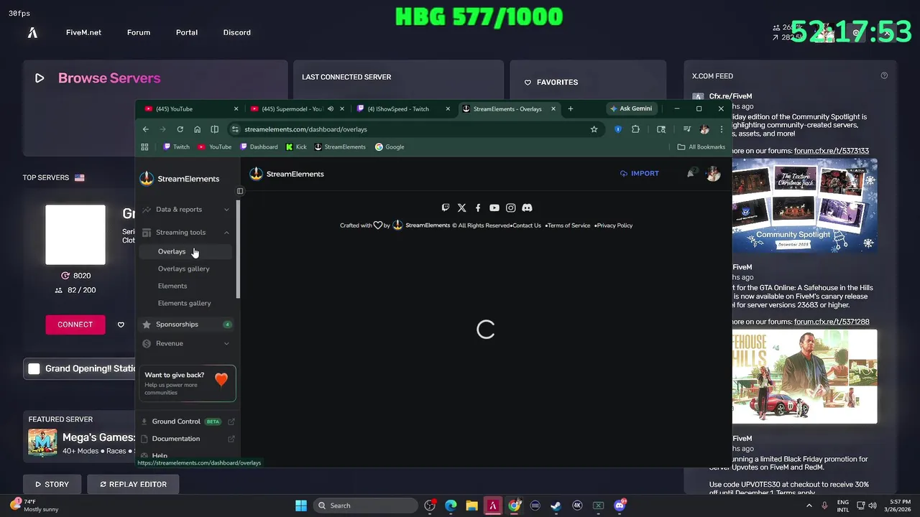Click the Windows taskbar Search box
Image resolution: width=920 pixels, height=517 pixels.
366,506
